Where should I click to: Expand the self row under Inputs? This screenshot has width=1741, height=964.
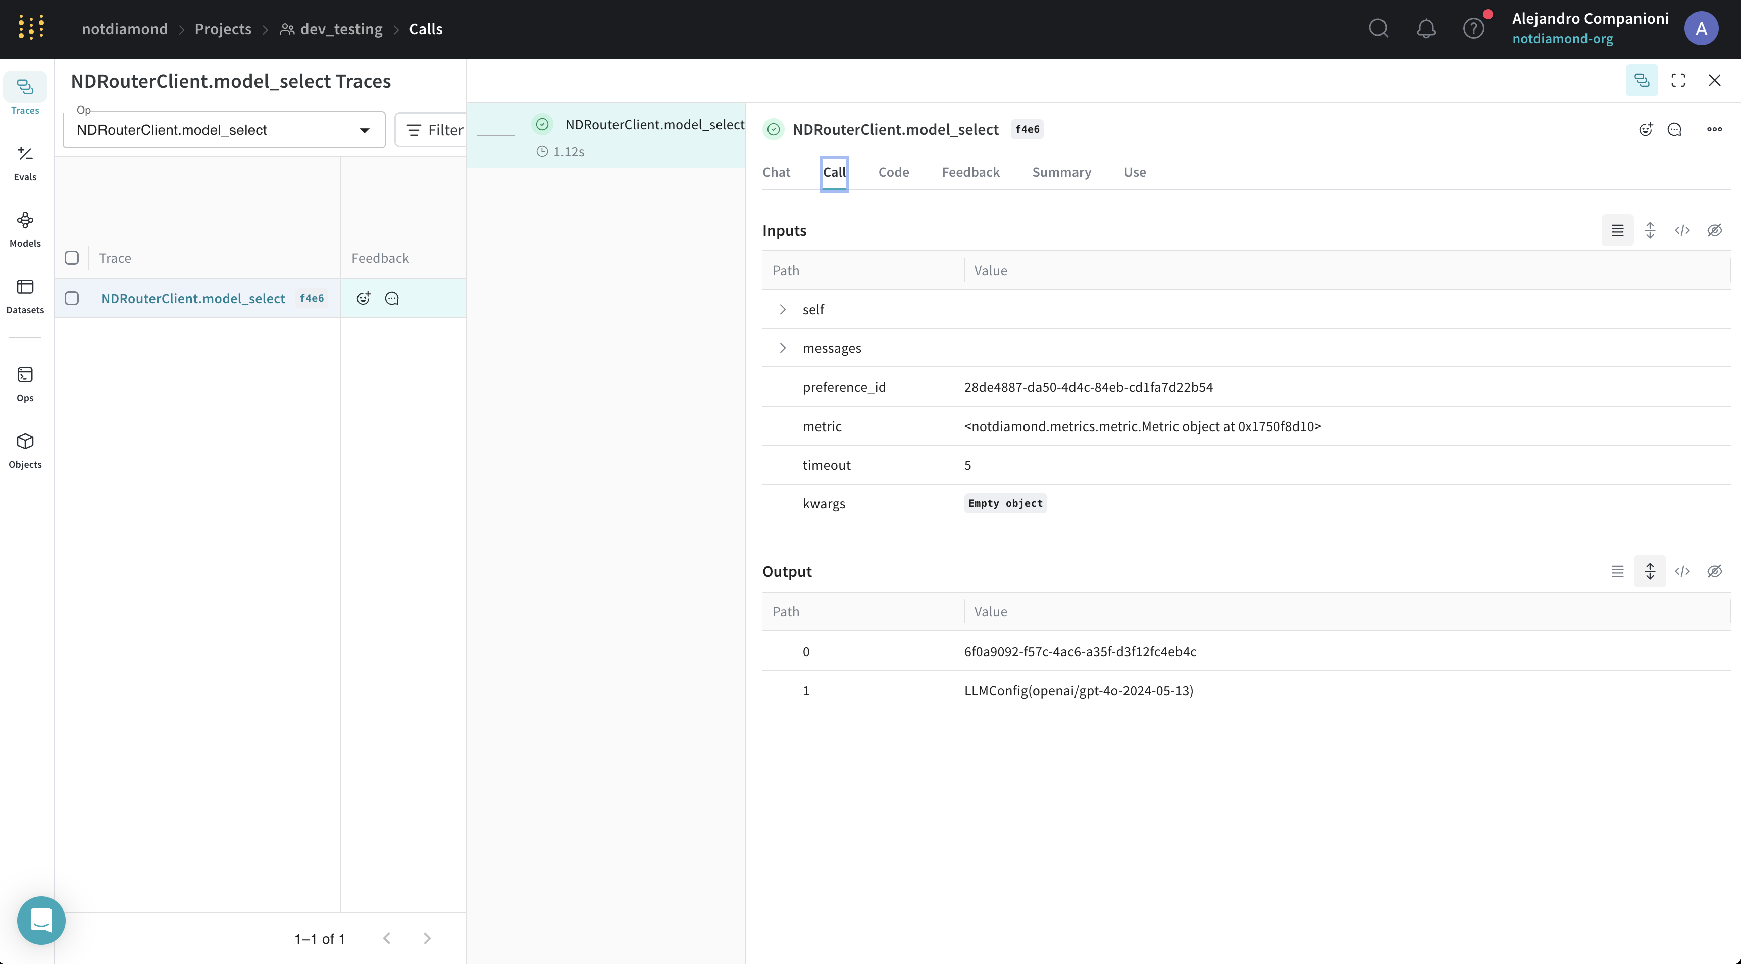[x=783, y=309]
